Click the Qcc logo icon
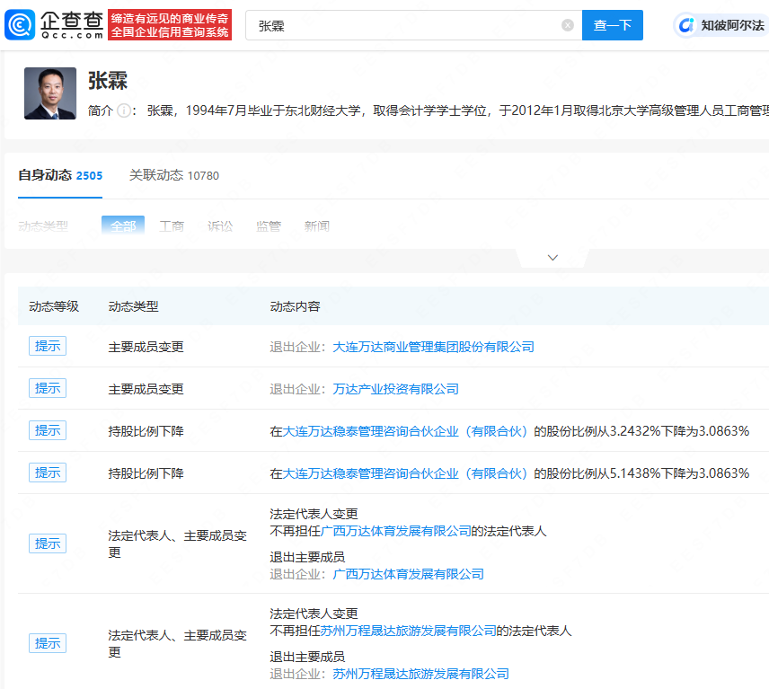The image size is (769, 689). [x=20, y=25]
